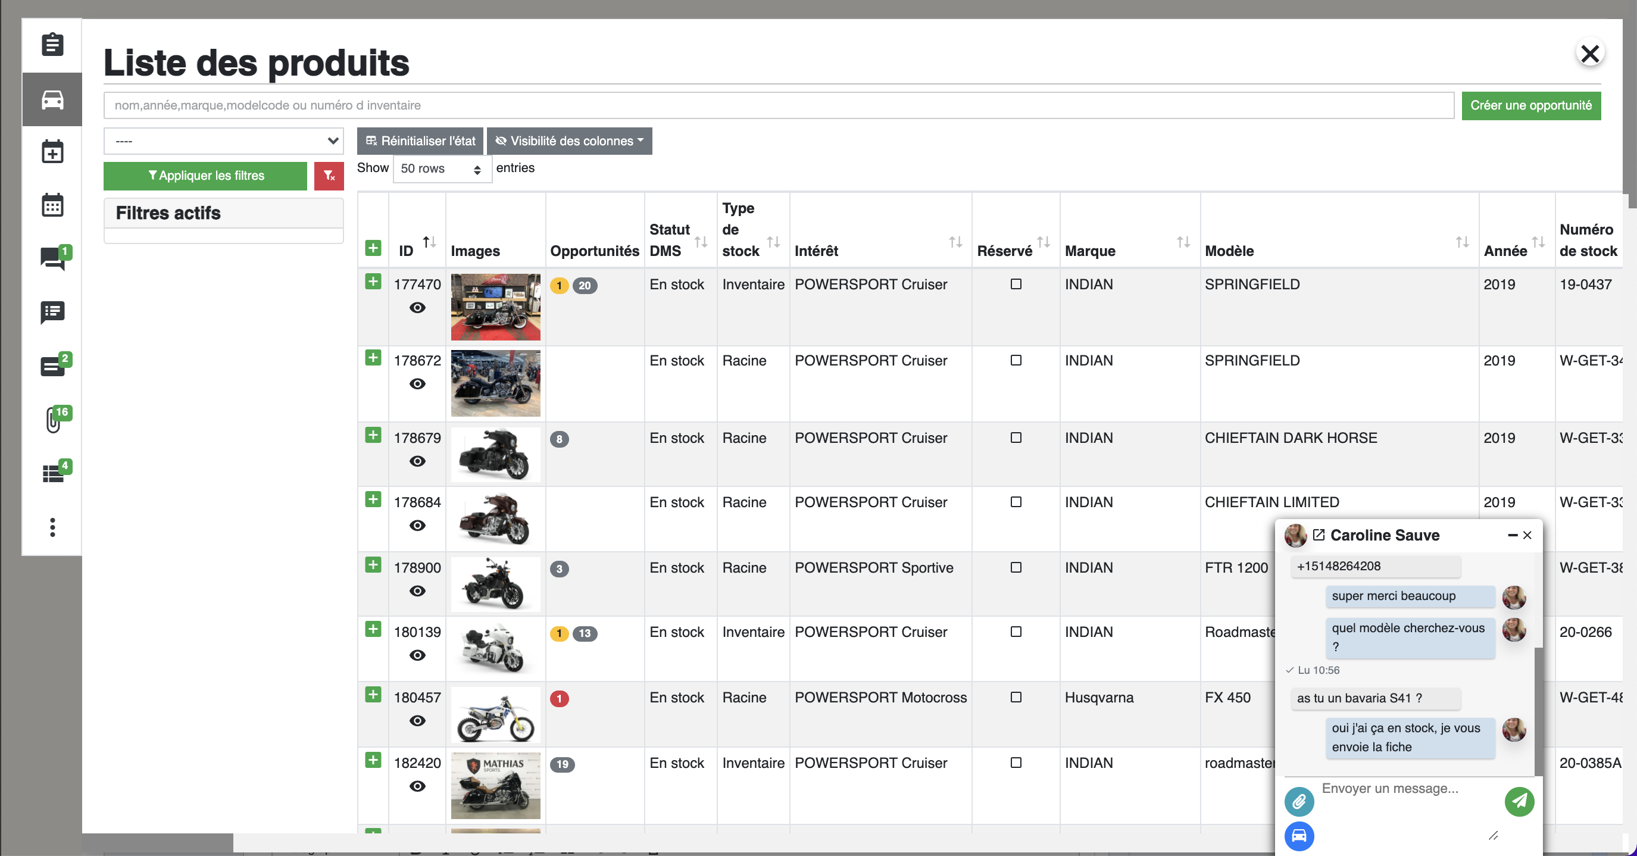This screenshot has height=856, width=1637.
Task: Attach file in Caroline Sauve chat
Action: (x=1299, y=802)
